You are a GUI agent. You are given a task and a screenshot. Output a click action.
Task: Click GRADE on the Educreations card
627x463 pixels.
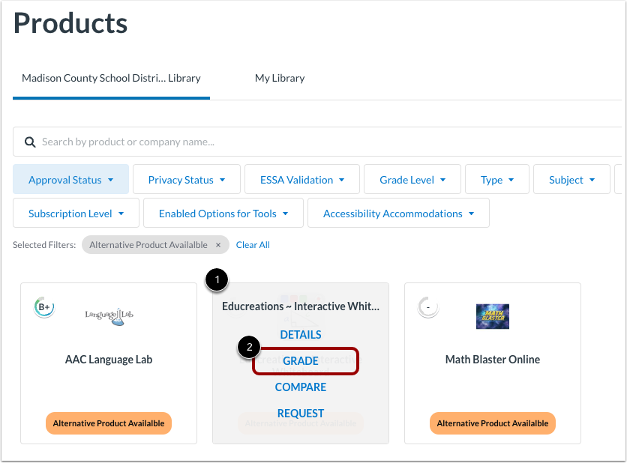coord(301,360)
